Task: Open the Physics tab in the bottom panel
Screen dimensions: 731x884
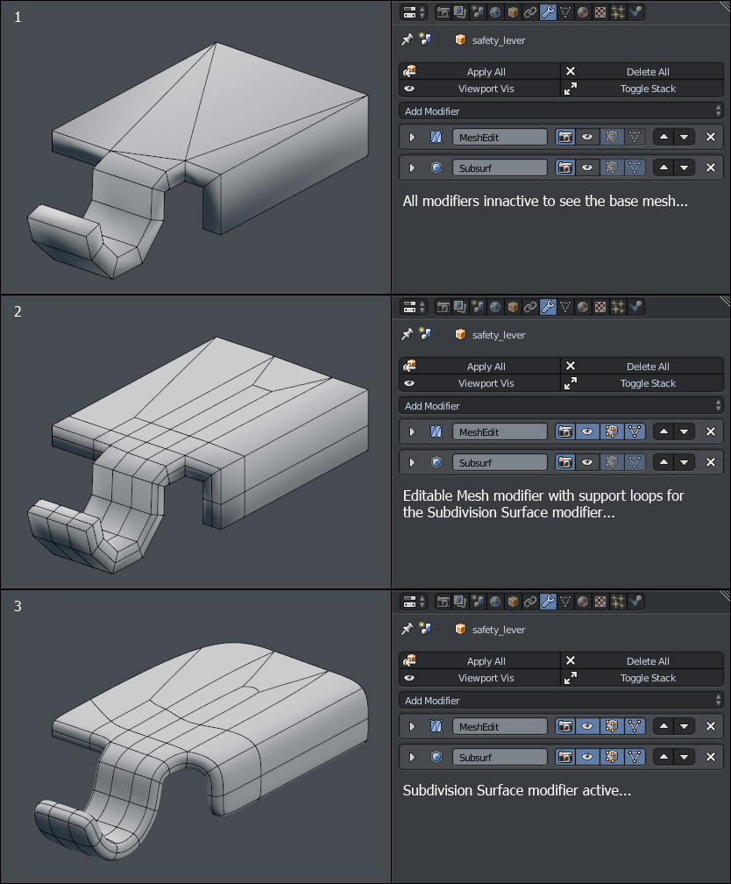Action: tap(635, 602)
